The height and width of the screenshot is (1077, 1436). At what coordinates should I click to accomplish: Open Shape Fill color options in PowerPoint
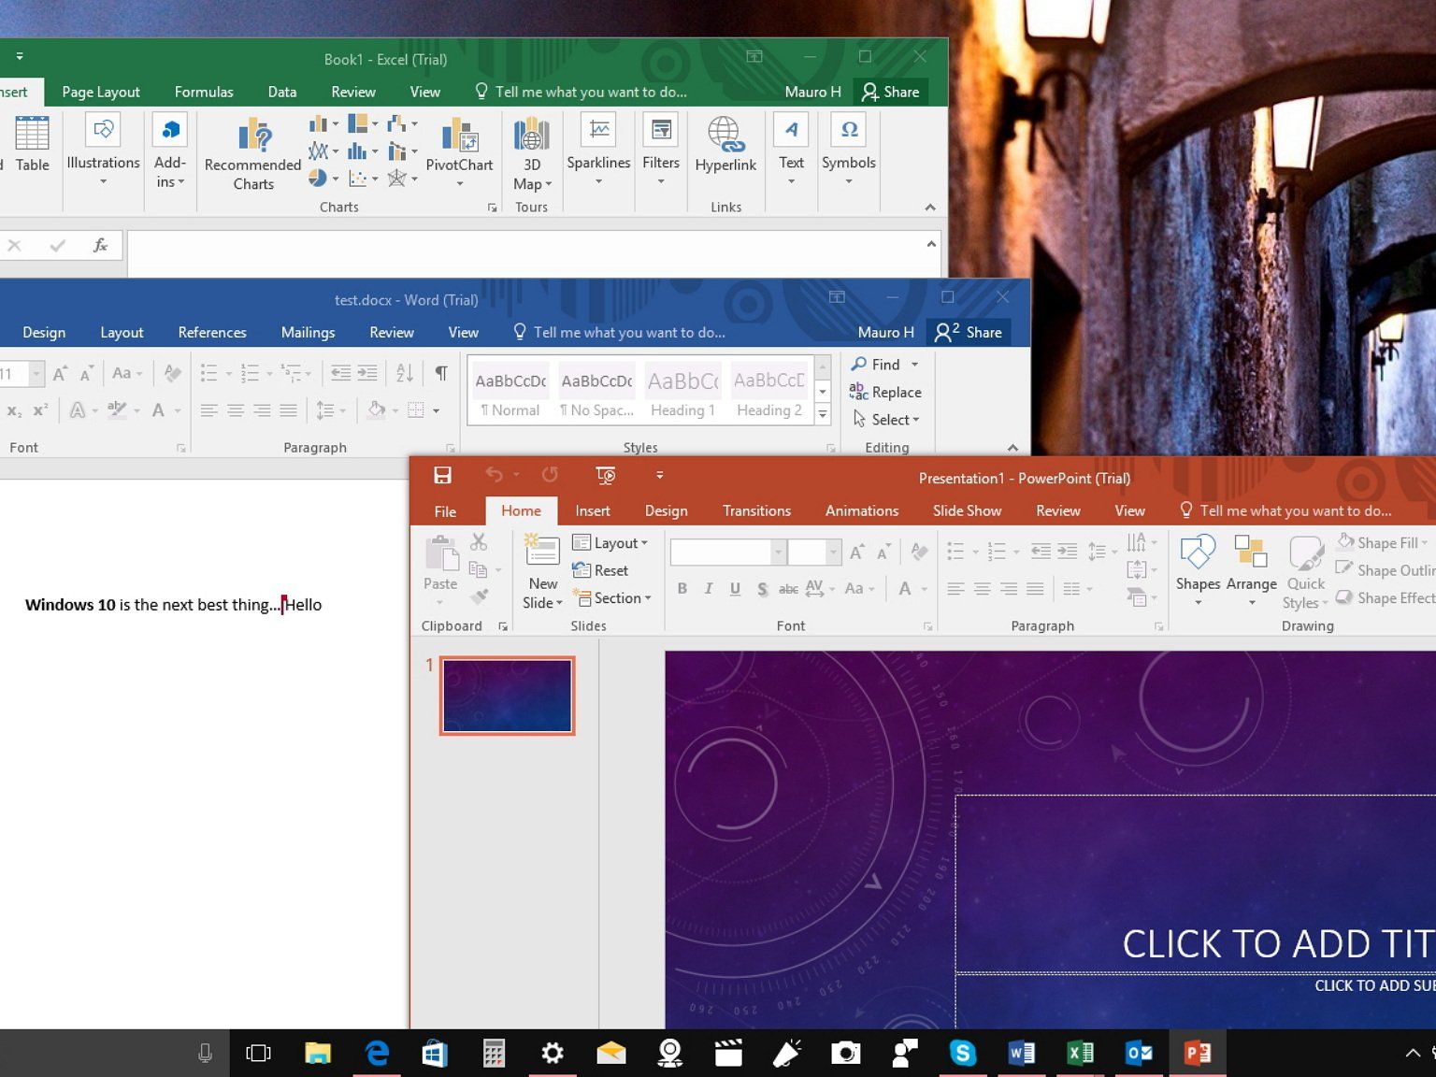coord(1383,542)
